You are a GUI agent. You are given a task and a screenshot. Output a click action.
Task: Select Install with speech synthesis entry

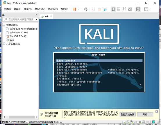pos(79,82)
